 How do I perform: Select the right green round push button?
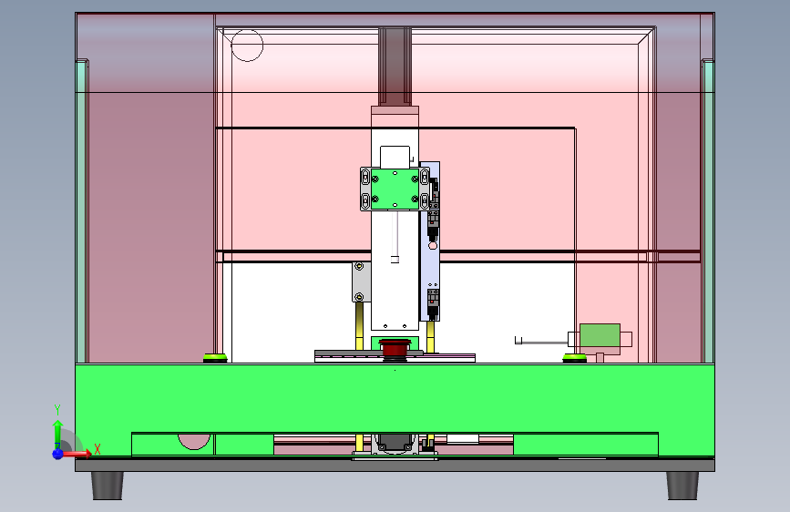[x=574, y=358]
